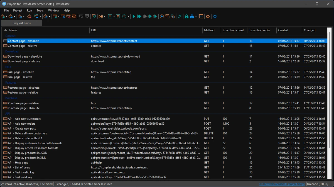This screenshot has width=334, height=187.
Task: Click the double slash comment icon
Action: pos(180,17)
